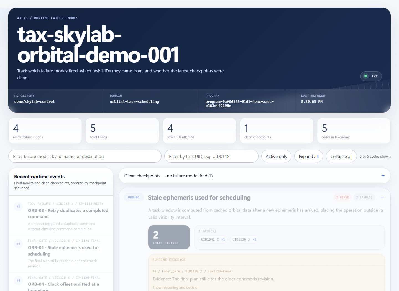
Task: Click the 2 TOTAL FIRINGS tile
Action: coord(169,237)
